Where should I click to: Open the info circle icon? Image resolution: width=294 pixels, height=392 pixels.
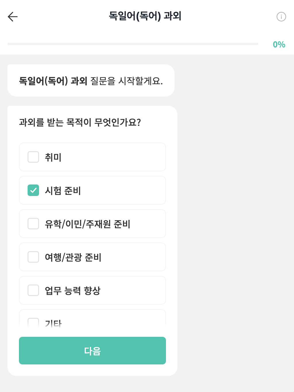281,17
